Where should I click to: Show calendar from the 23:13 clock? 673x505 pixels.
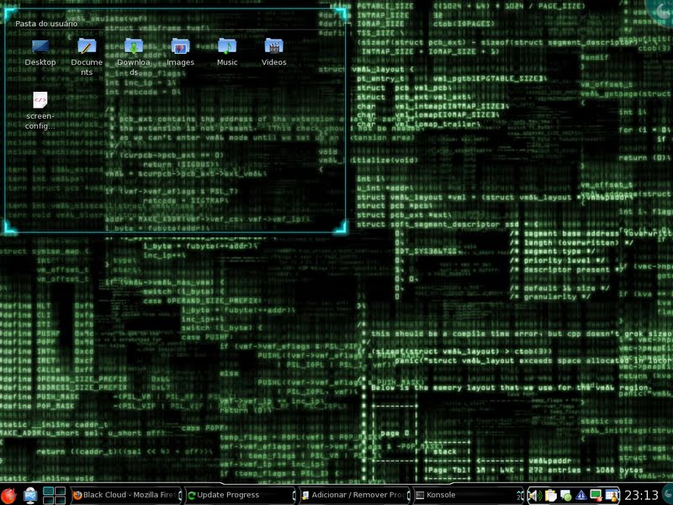641,495
